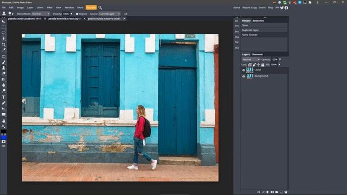Open the About link

coord(236,8)
